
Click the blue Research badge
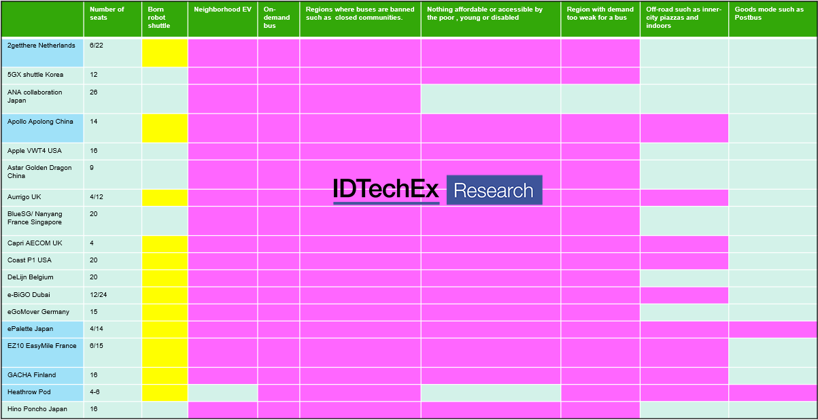click(494, 190)
